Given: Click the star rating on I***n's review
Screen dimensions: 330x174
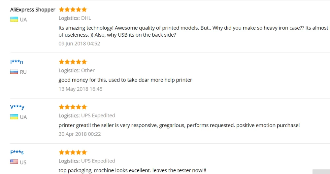Looking at the screenshot, I should click(x=73, y=62).
